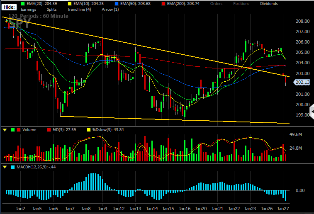
Task: Toggle Arrow (1) visibility
Action: pos(110,10)
